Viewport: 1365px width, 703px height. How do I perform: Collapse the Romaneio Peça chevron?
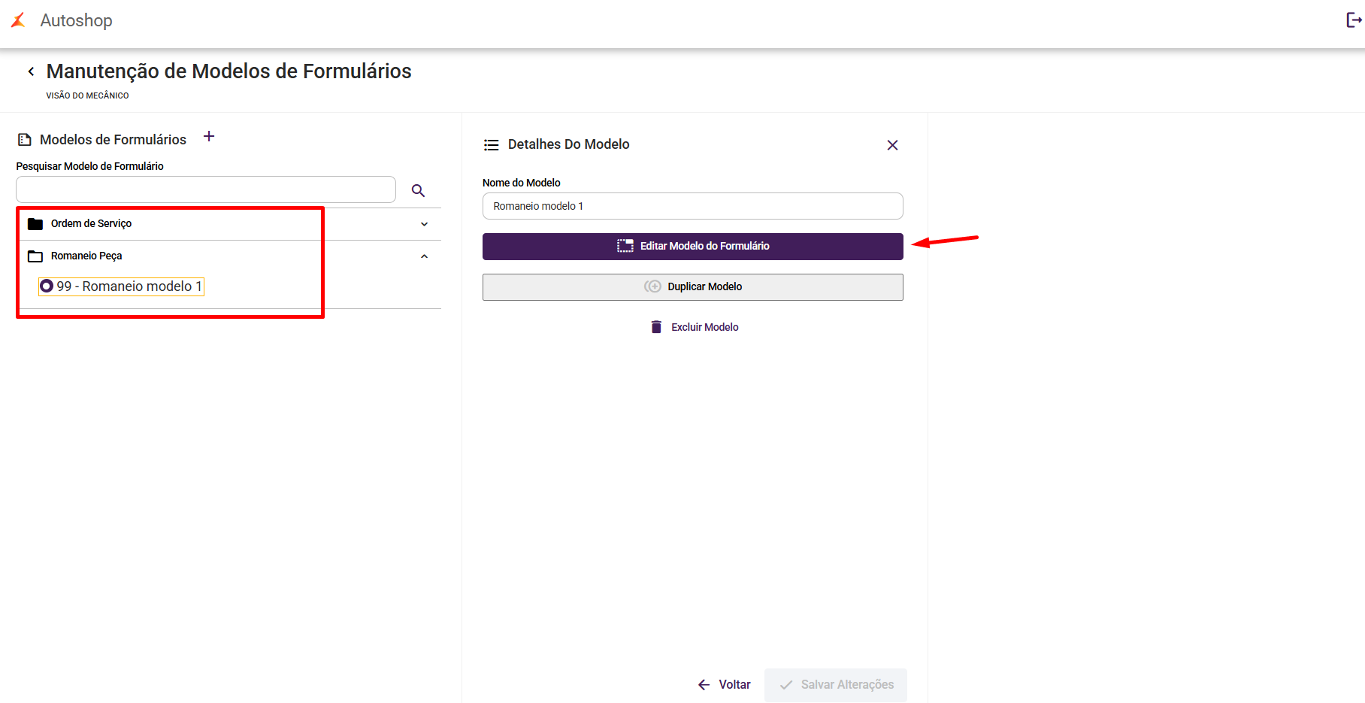(424, 256)
